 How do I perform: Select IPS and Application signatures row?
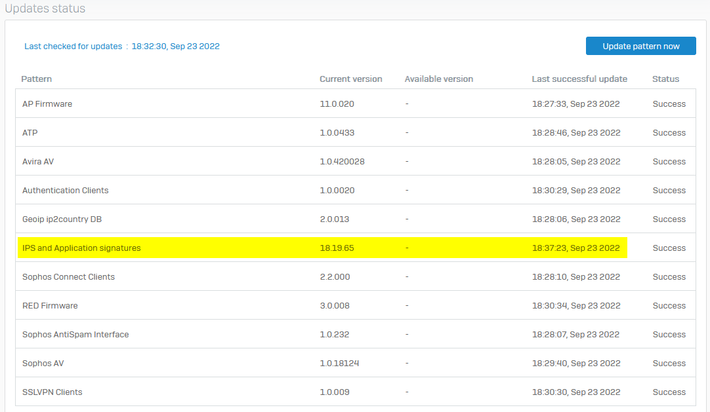(356, 248)
